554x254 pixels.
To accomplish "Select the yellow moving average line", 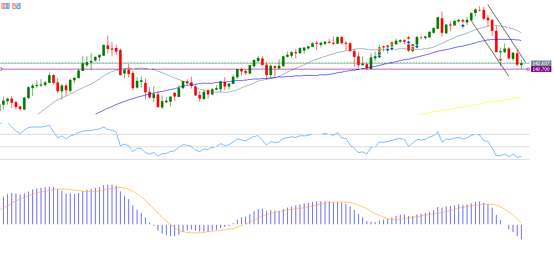I will click(x=470, y=105).
